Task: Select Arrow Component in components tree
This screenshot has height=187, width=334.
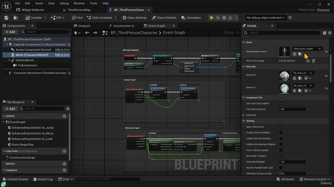Action: (33, 50)
